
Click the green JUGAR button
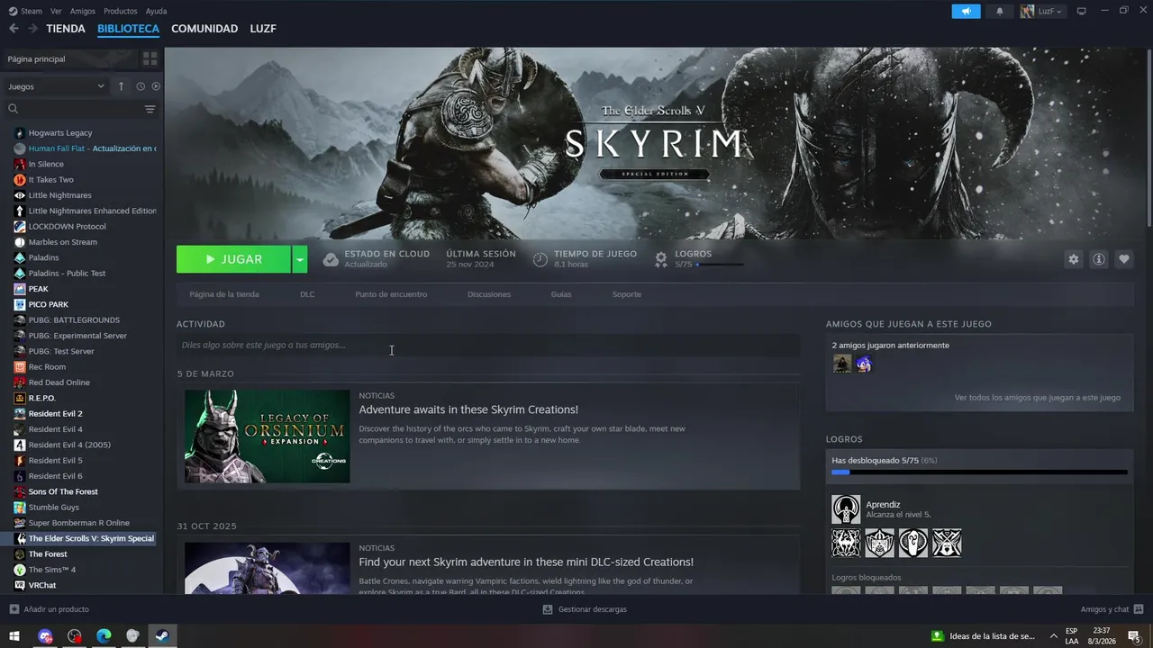(x=233, y=259)
